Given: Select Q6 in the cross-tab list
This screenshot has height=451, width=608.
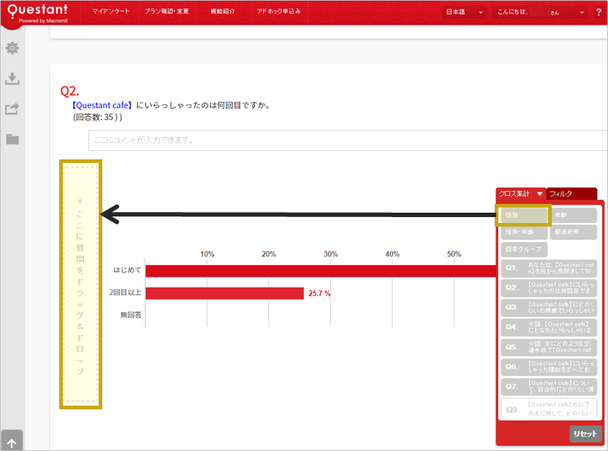Looking at the screenshot, I should click(549, 367).
